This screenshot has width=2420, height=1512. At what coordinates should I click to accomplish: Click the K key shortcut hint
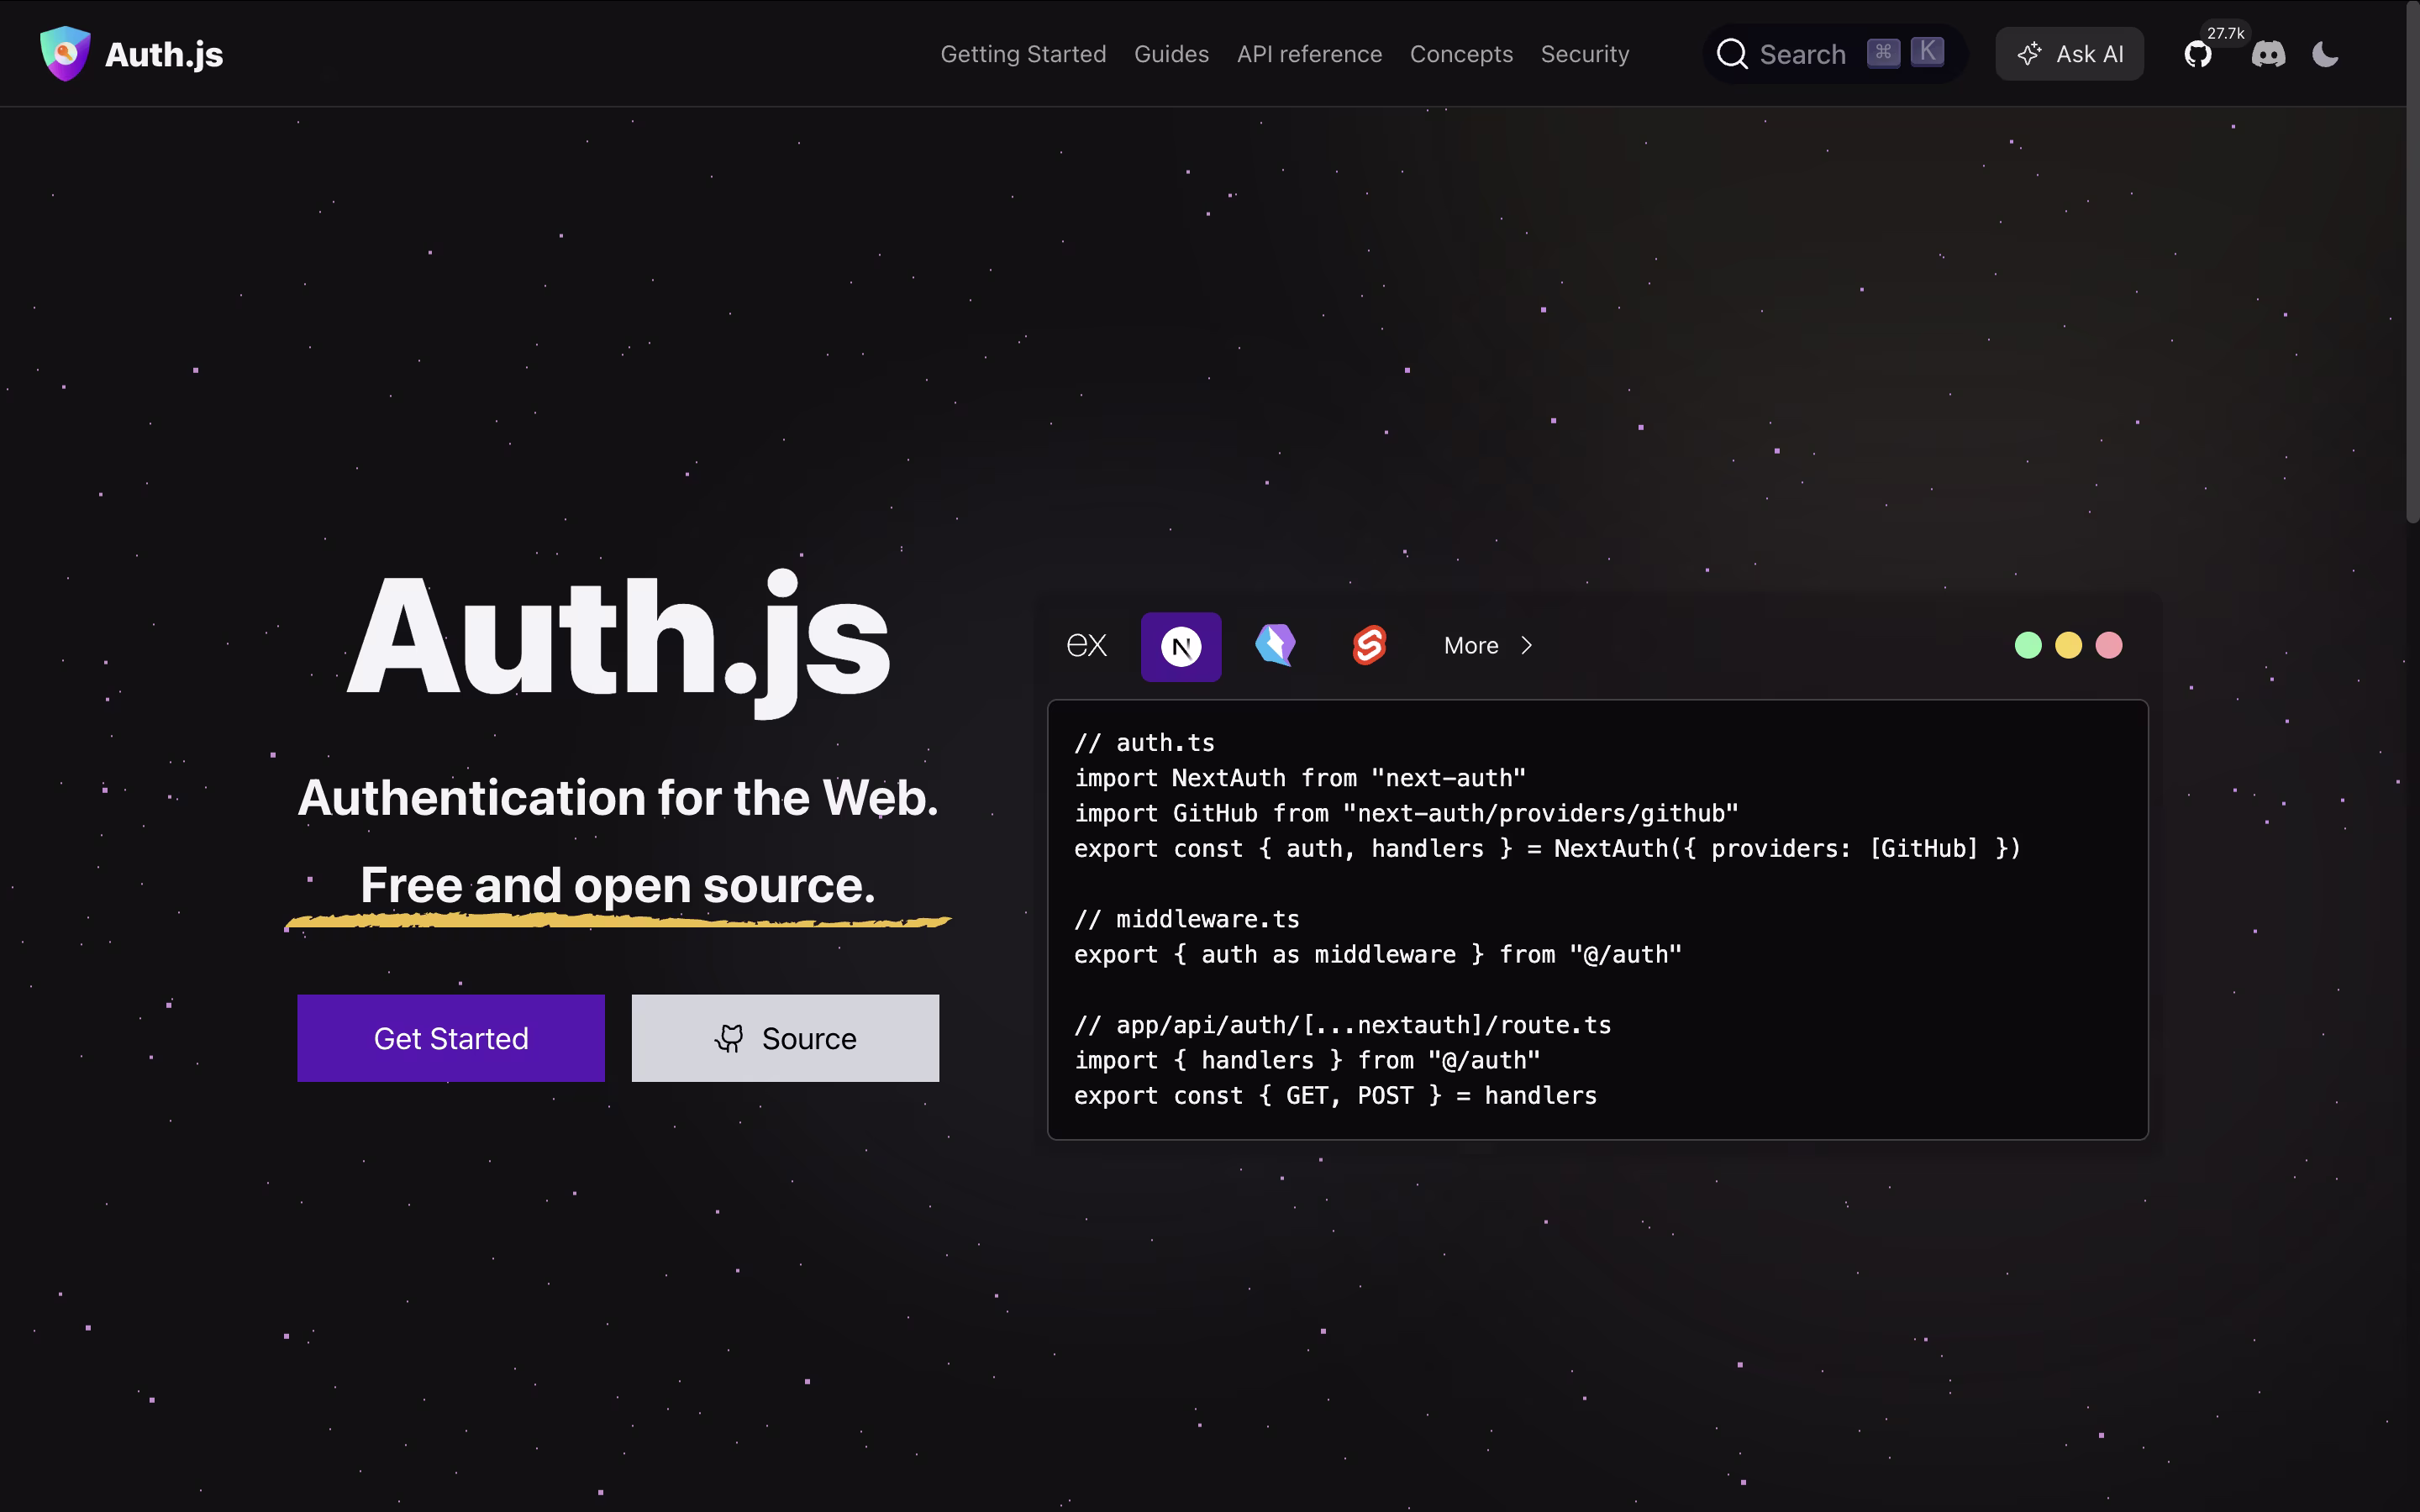(x=1927, y=52)
